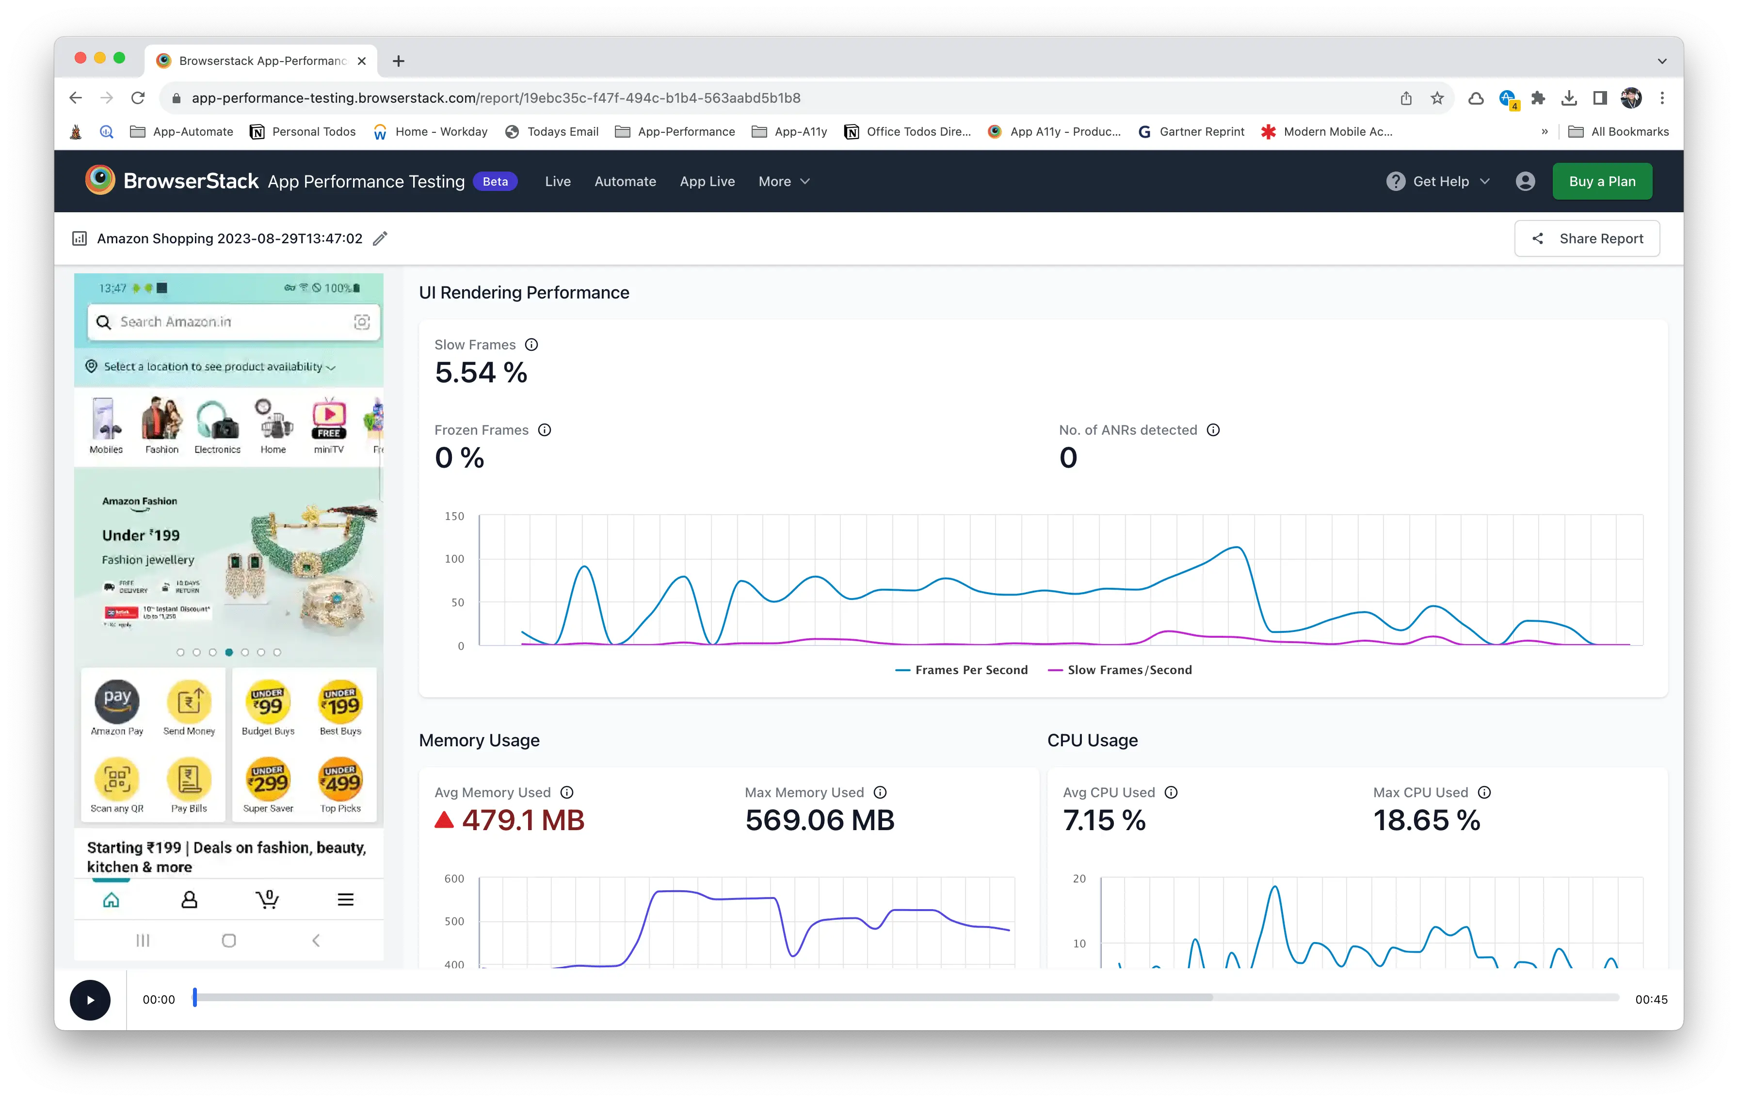Play the session recording
The height and width of the screenshot is (1102, 1738).
pyautogui.click(x=90, y=1000)
